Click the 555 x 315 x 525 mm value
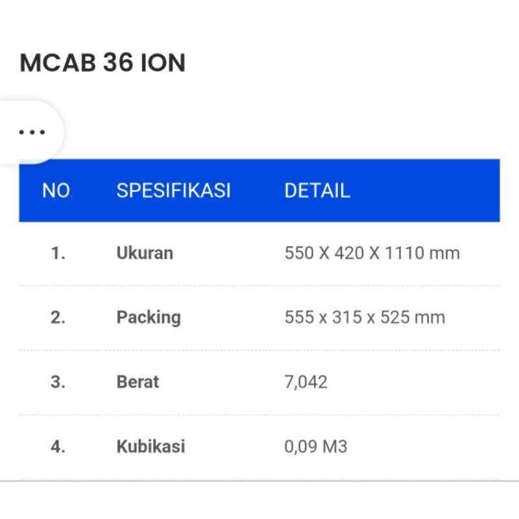The width and height of the screenshot is (519, 519). point(365,317)
